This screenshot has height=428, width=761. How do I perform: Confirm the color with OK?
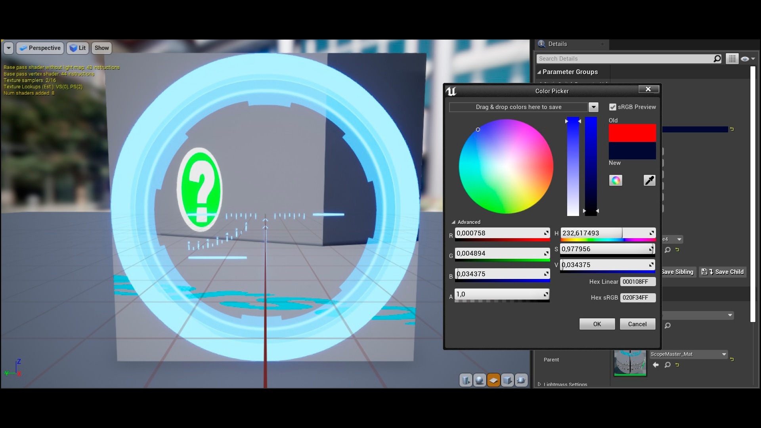click(597, 324)
